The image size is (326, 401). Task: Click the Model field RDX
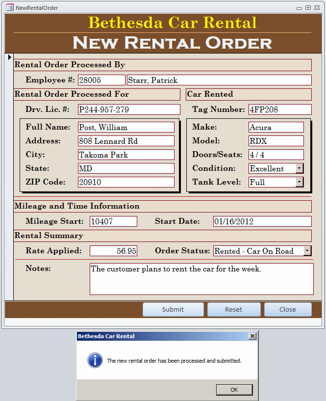click(x=276, y=141)
